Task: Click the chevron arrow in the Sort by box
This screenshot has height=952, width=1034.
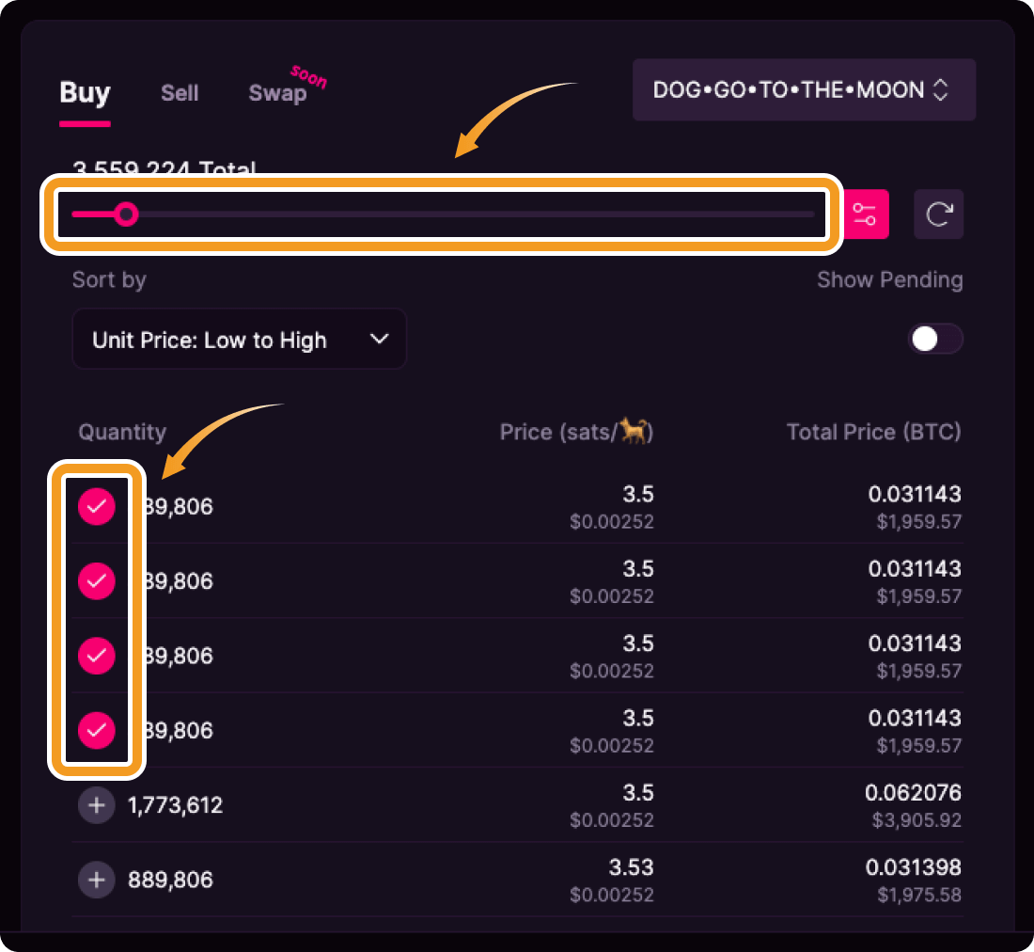Action: point(380,339)
